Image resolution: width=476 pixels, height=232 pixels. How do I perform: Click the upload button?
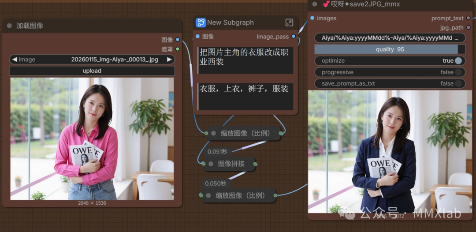pyautogui.click(x=92, y=71)
